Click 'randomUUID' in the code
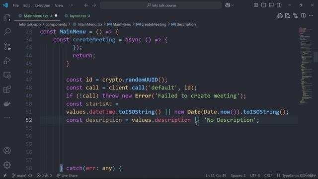Screen dimensions: 318x179 coord(141,80)
